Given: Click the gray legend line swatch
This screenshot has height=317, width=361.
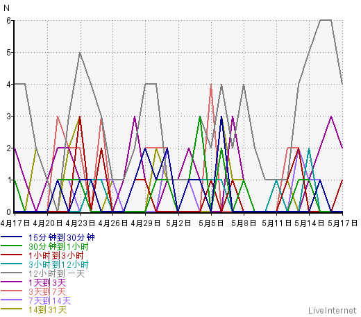Looking at the screenshot, I should 12,273.
